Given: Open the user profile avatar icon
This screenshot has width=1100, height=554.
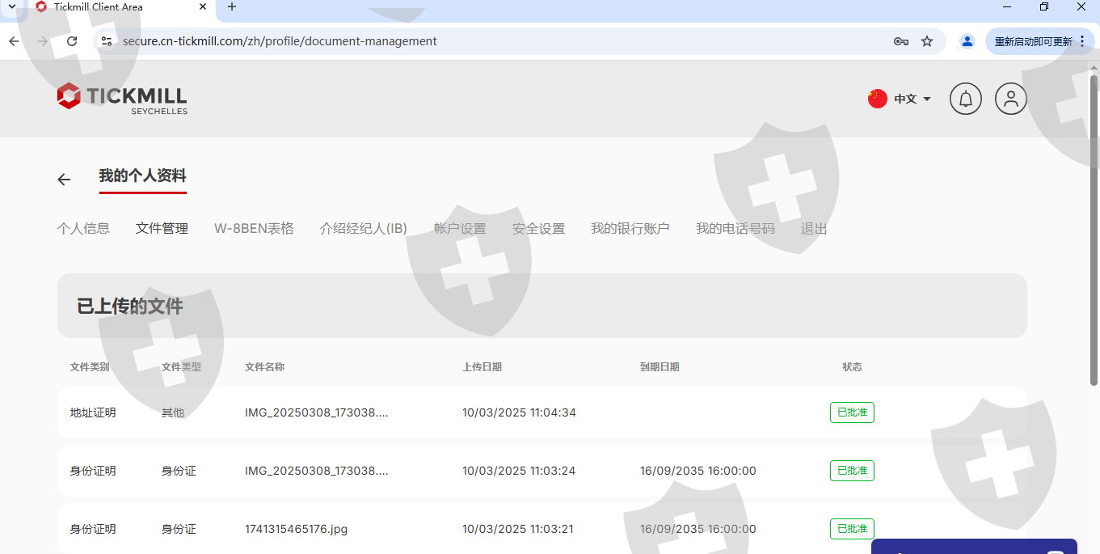Looking at the screenshot, I should [x=1010, y=99].
